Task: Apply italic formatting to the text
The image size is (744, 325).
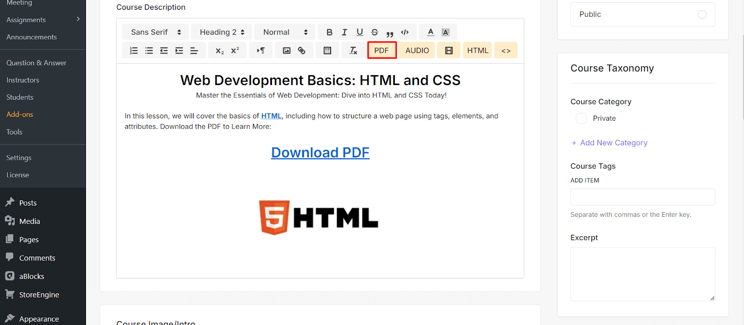Action: coord(345,32)
